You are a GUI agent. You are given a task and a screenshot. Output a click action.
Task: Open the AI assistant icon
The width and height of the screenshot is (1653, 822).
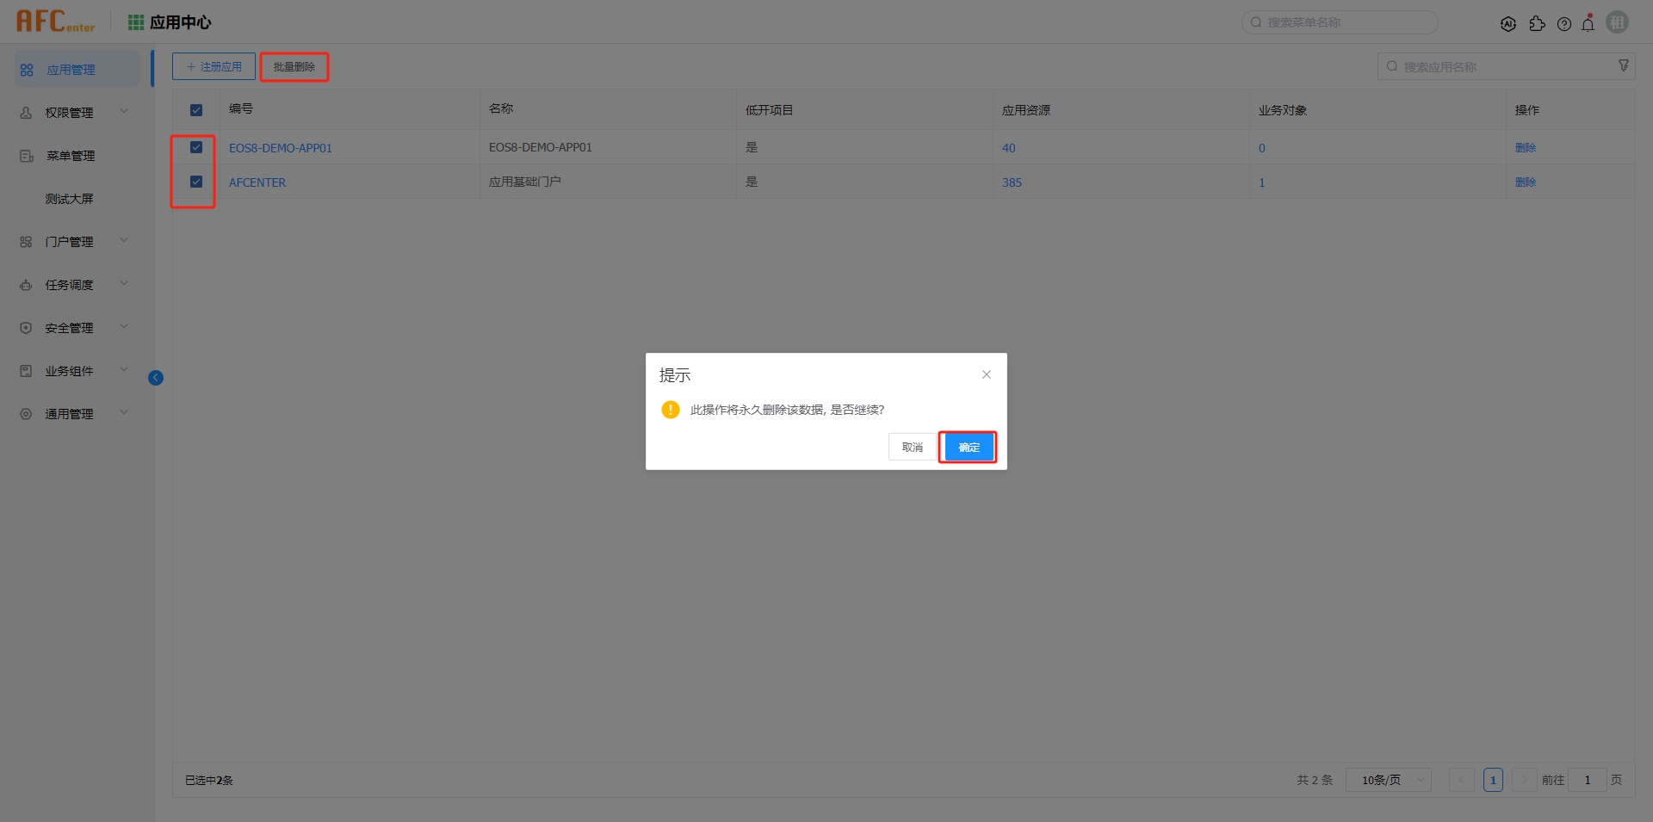[x=1508, y=24]
